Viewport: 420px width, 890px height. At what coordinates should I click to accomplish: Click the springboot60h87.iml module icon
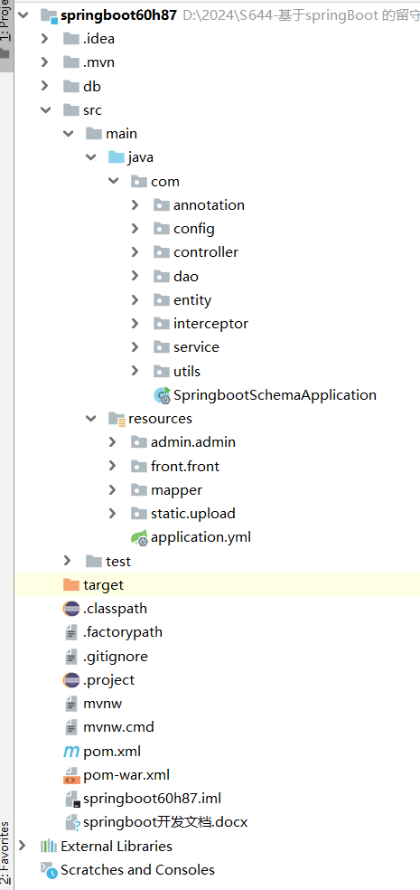(x=72, y=800)
